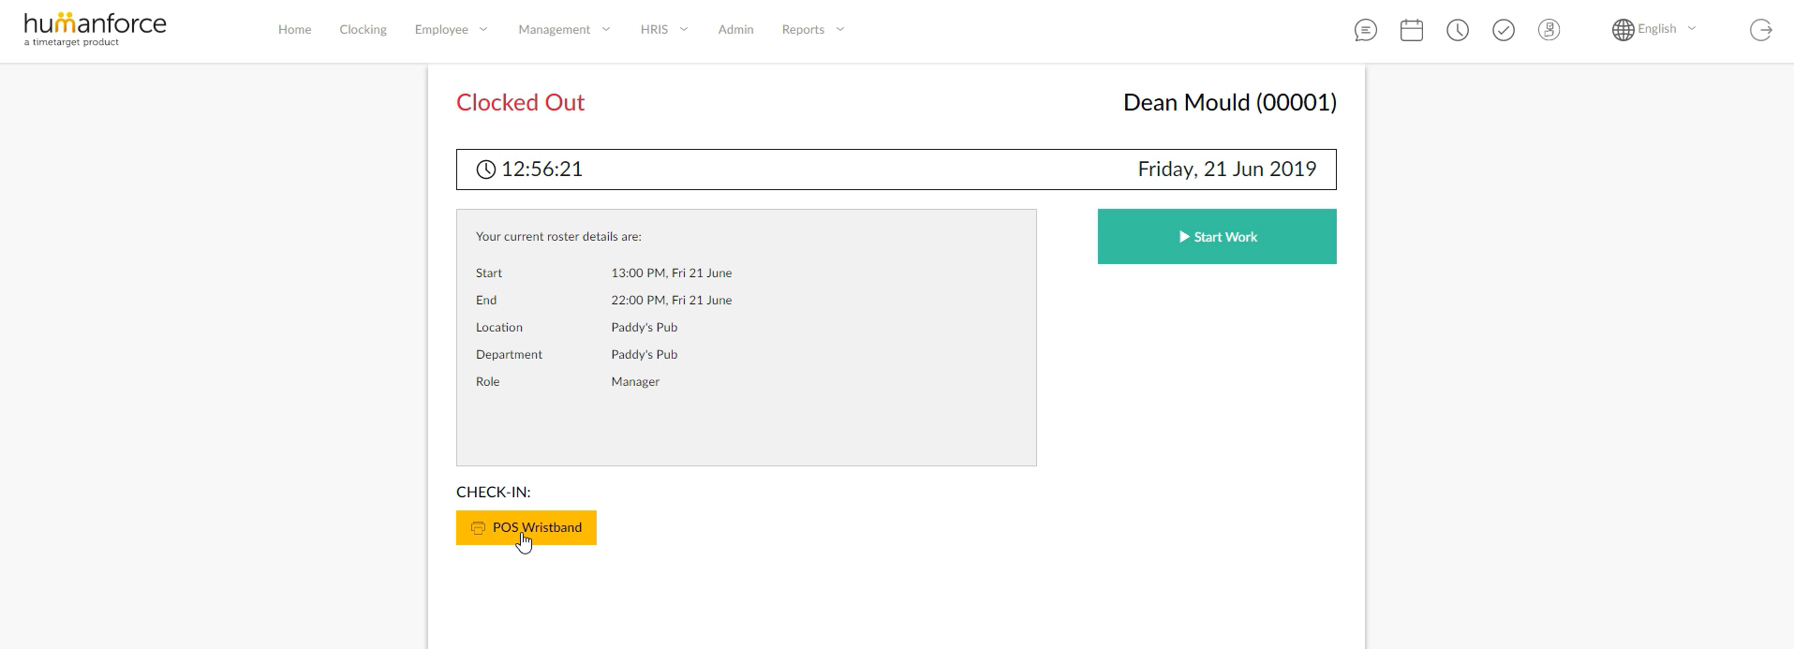Click the Start Work button
This screenshot has height=649, width=1794.
tap(1217, 237)
